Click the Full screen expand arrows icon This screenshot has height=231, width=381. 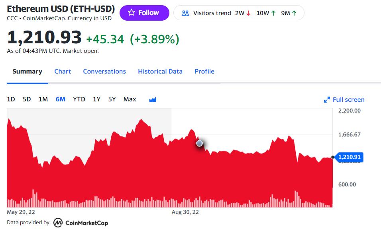(327, 100)
